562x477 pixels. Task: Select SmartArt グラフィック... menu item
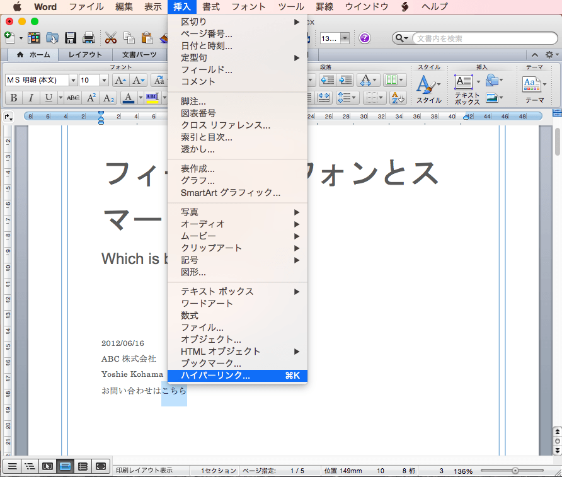click(238, 193)
